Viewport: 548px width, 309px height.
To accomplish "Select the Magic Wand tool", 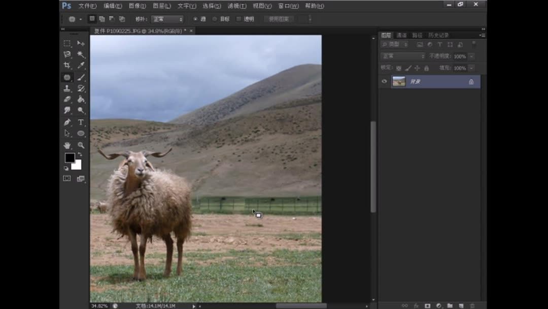I will [x=80, y=55].
